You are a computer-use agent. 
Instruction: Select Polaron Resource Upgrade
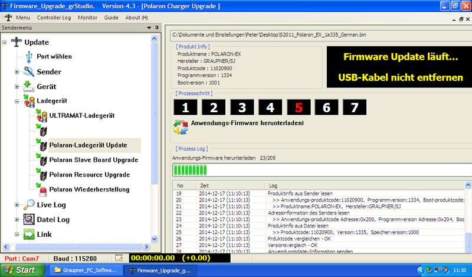pos(90,174)
